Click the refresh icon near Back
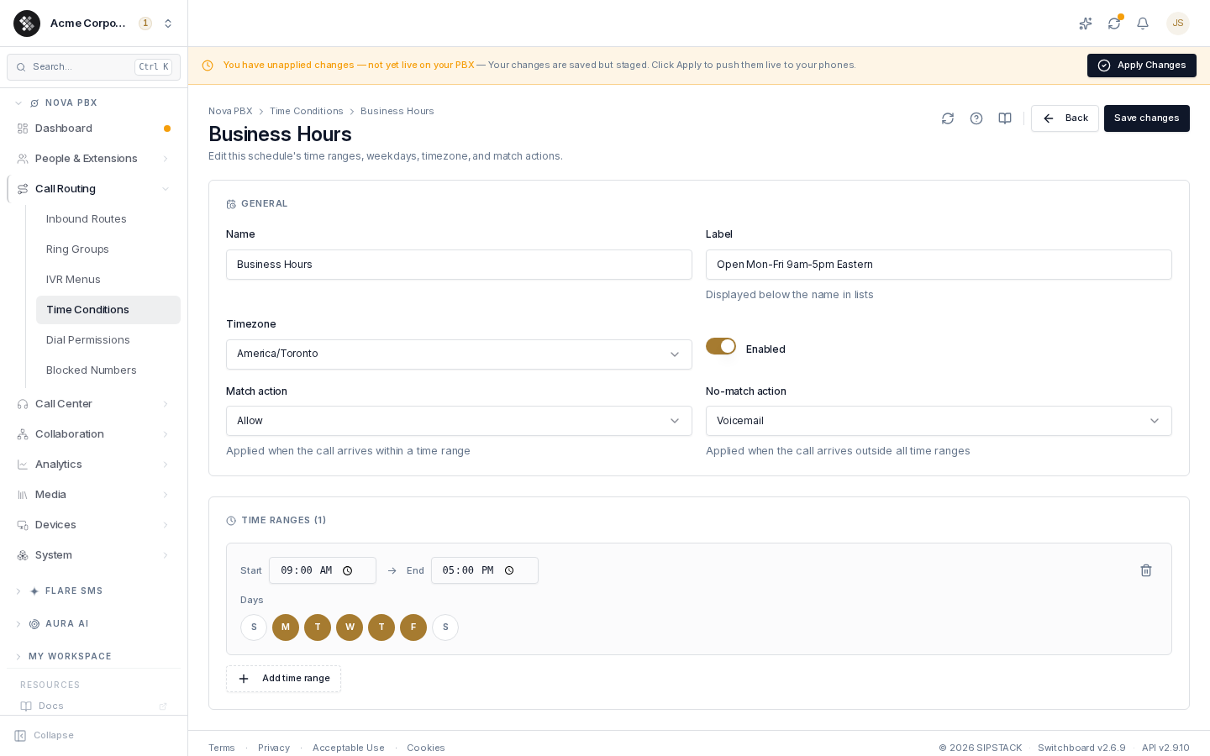1210x756 pixels. pos(948,118)
